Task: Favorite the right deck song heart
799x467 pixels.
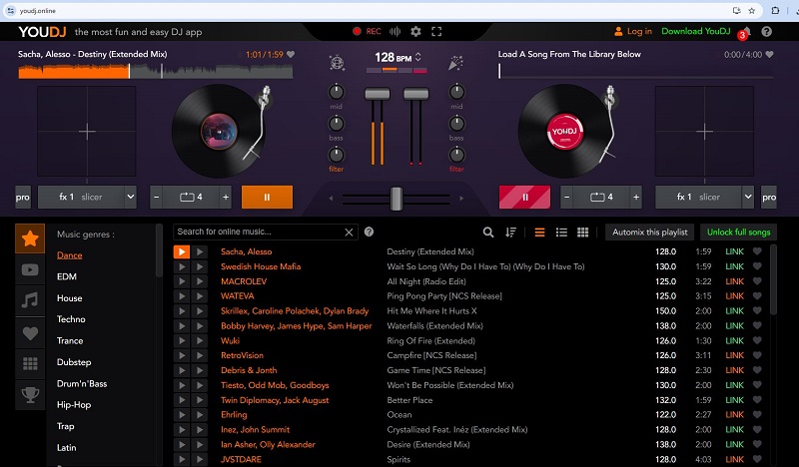Action: click(769, 54)
